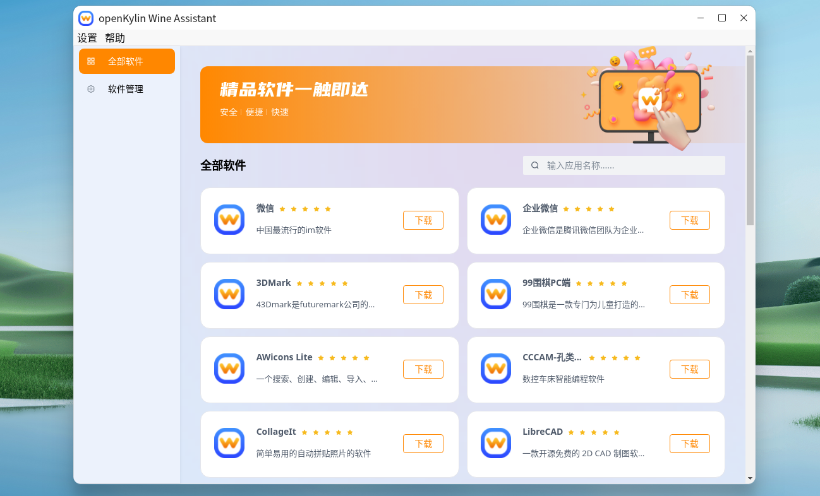Viewport: 820px width, 496px height.
Task: Open the 帮助 menu
Action: [x=115, y=38]
